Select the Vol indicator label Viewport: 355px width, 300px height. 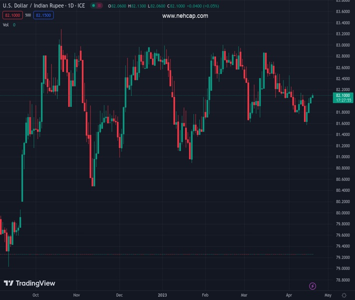point(6,24)
